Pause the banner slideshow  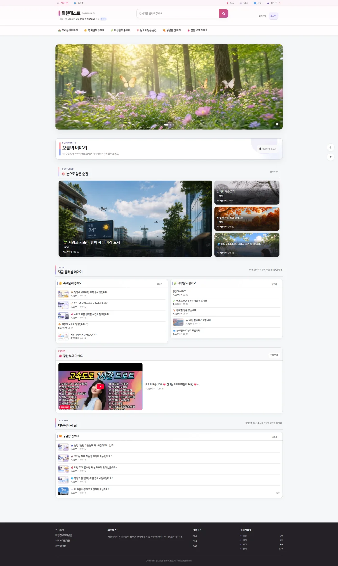(x=277, y=124)
